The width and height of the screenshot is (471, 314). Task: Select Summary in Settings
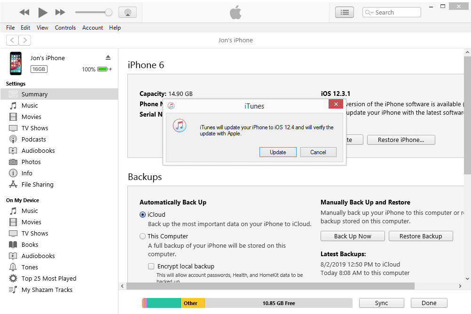click(x=59, y=94)
